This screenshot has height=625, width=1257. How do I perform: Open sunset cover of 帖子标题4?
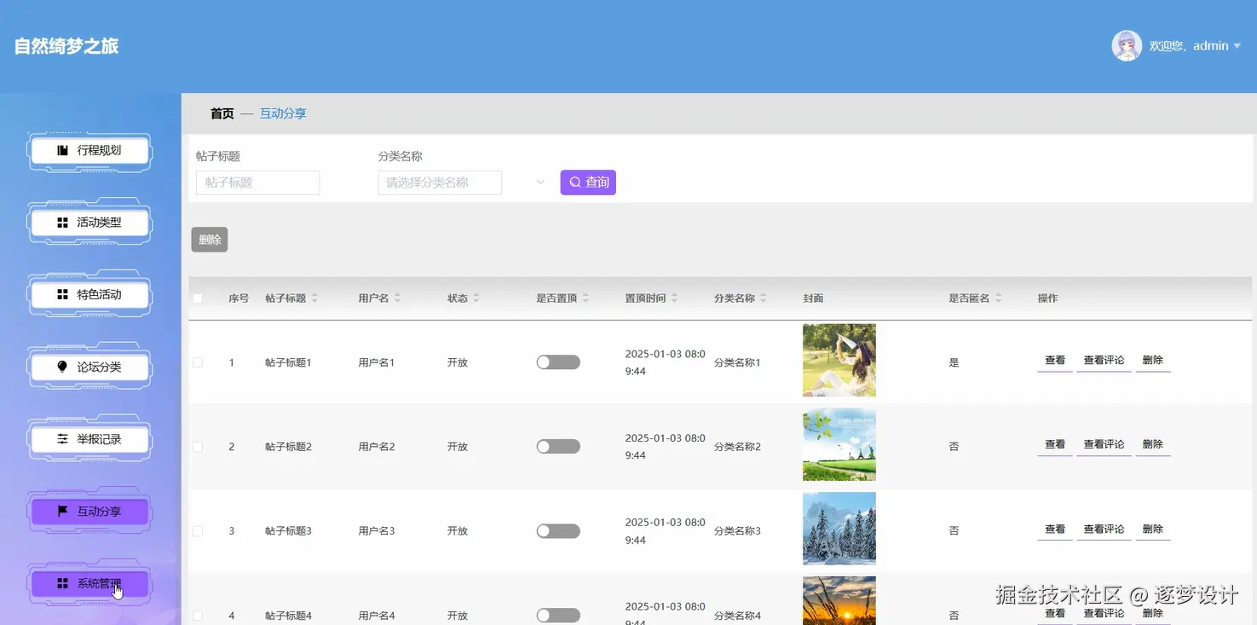839,601
